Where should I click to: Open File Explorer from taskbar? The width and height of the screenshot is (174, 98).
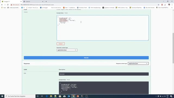point(51,96)
